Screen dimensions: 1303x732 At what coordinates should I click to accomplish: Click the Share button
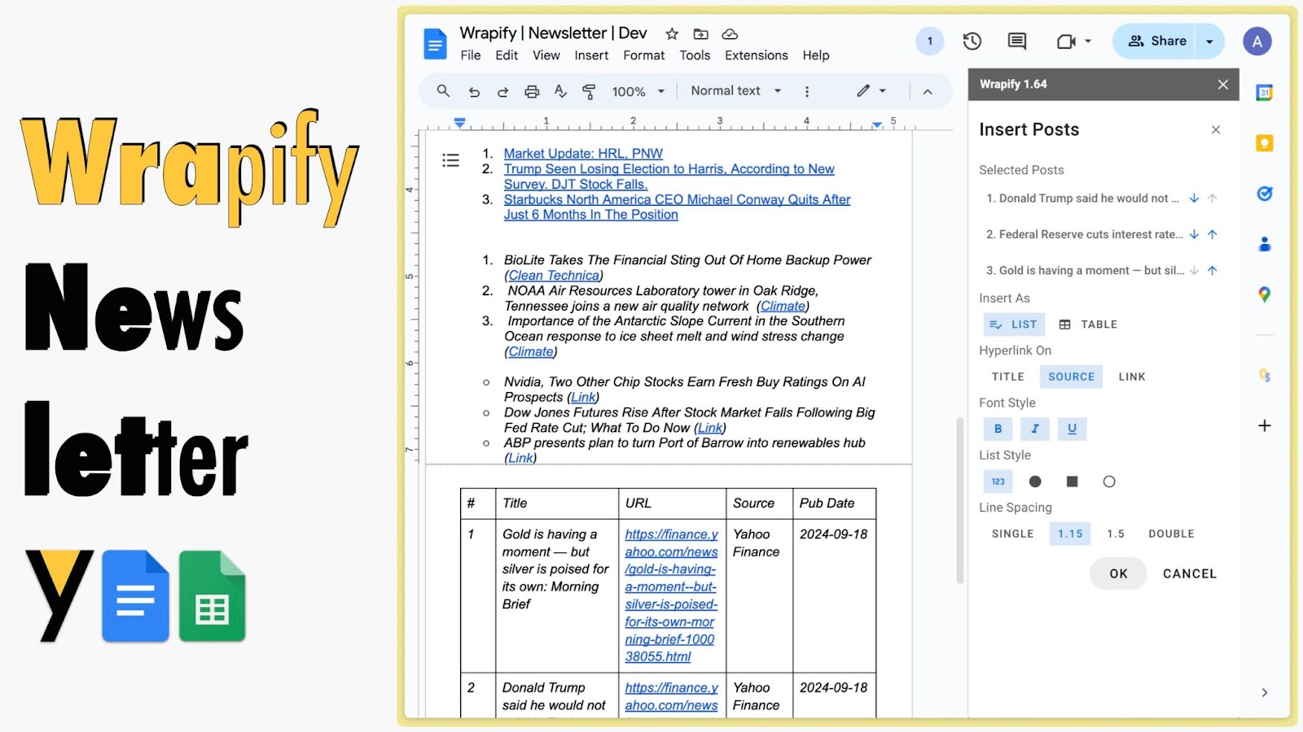[1156, 41]
